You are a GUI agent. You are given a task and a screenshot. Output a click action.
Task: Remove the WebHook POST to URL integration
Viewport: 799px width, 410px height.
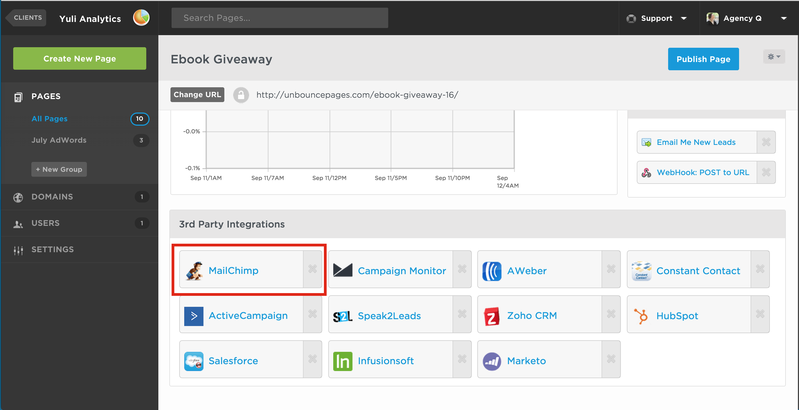(x=766, y=173)
